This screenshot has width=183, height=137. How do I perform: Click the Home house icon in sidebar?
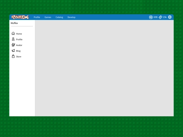[x=13, y=33]
